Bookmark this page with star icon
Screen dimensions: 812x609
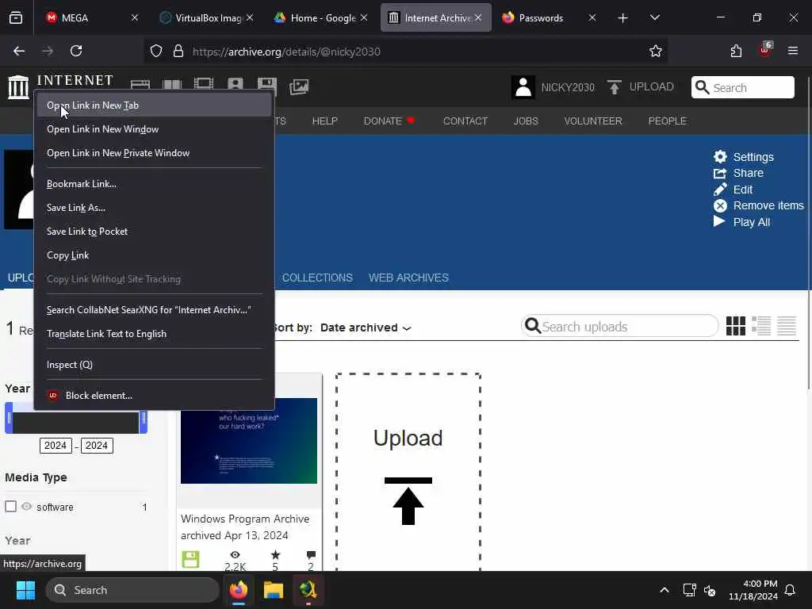[656, 51]
